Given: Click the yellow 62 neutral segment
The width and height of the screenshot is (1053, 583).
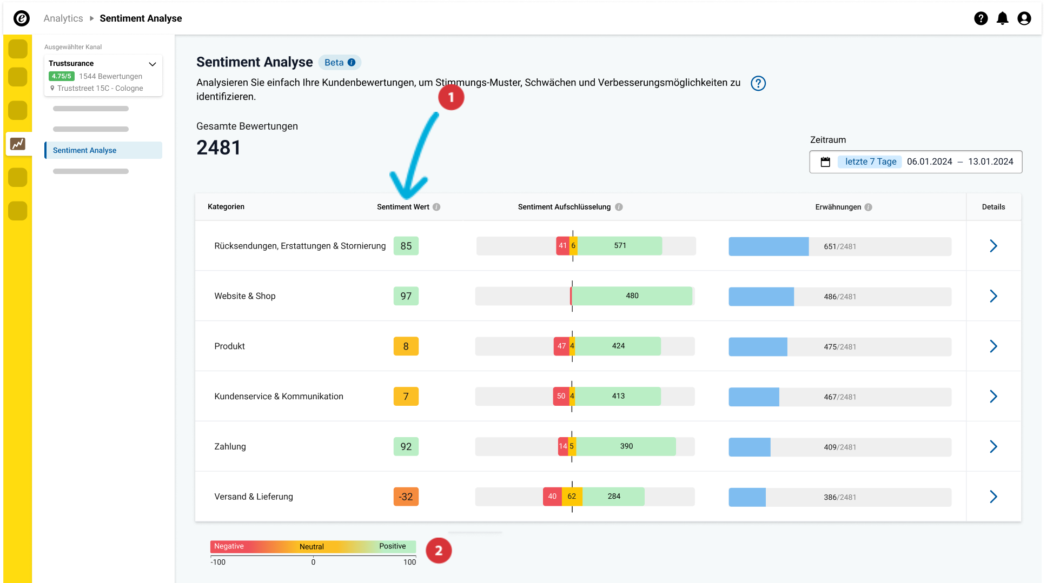Looking at the screenshot, I should pyautogui.click(x=572, y=497).
